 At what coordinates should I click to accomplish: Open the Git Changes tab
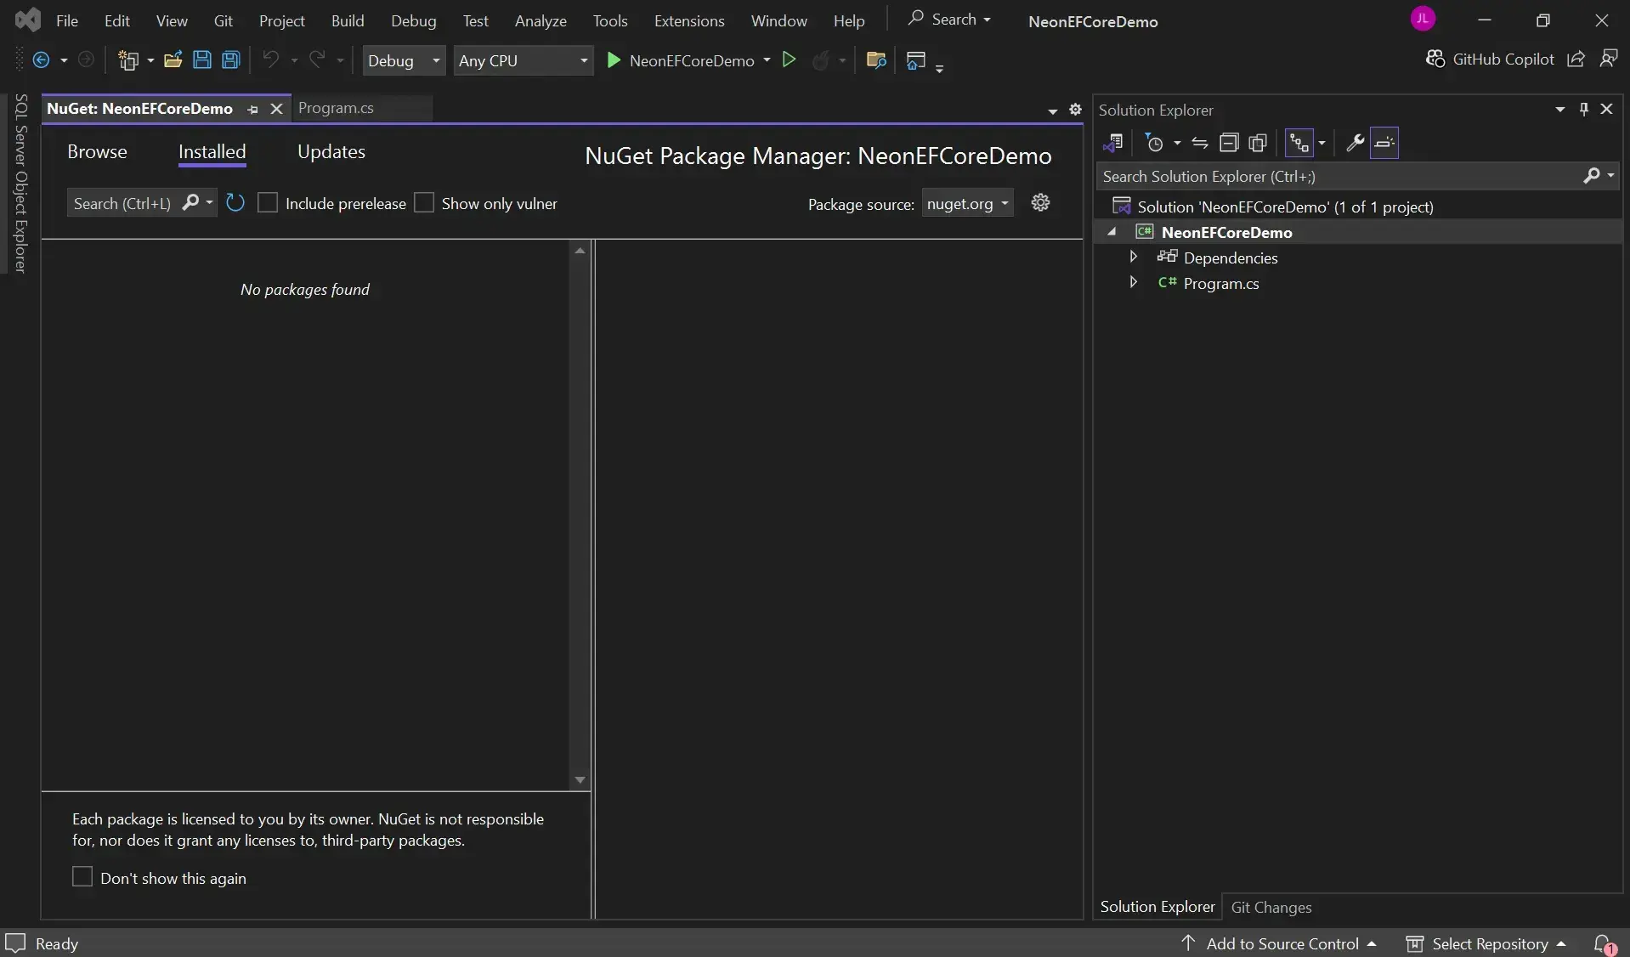[x=1271, y=907]
